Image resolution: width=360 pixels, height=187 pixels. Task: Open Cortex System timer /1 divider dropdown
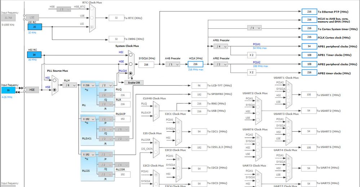pos(254,28)
